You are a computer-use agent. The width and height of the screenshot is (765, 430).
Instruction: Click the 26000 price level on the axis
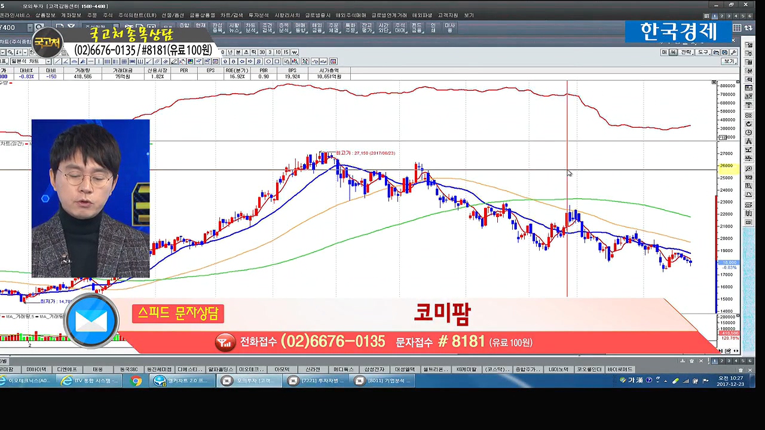pyautogui.click(x=727, y=166)
